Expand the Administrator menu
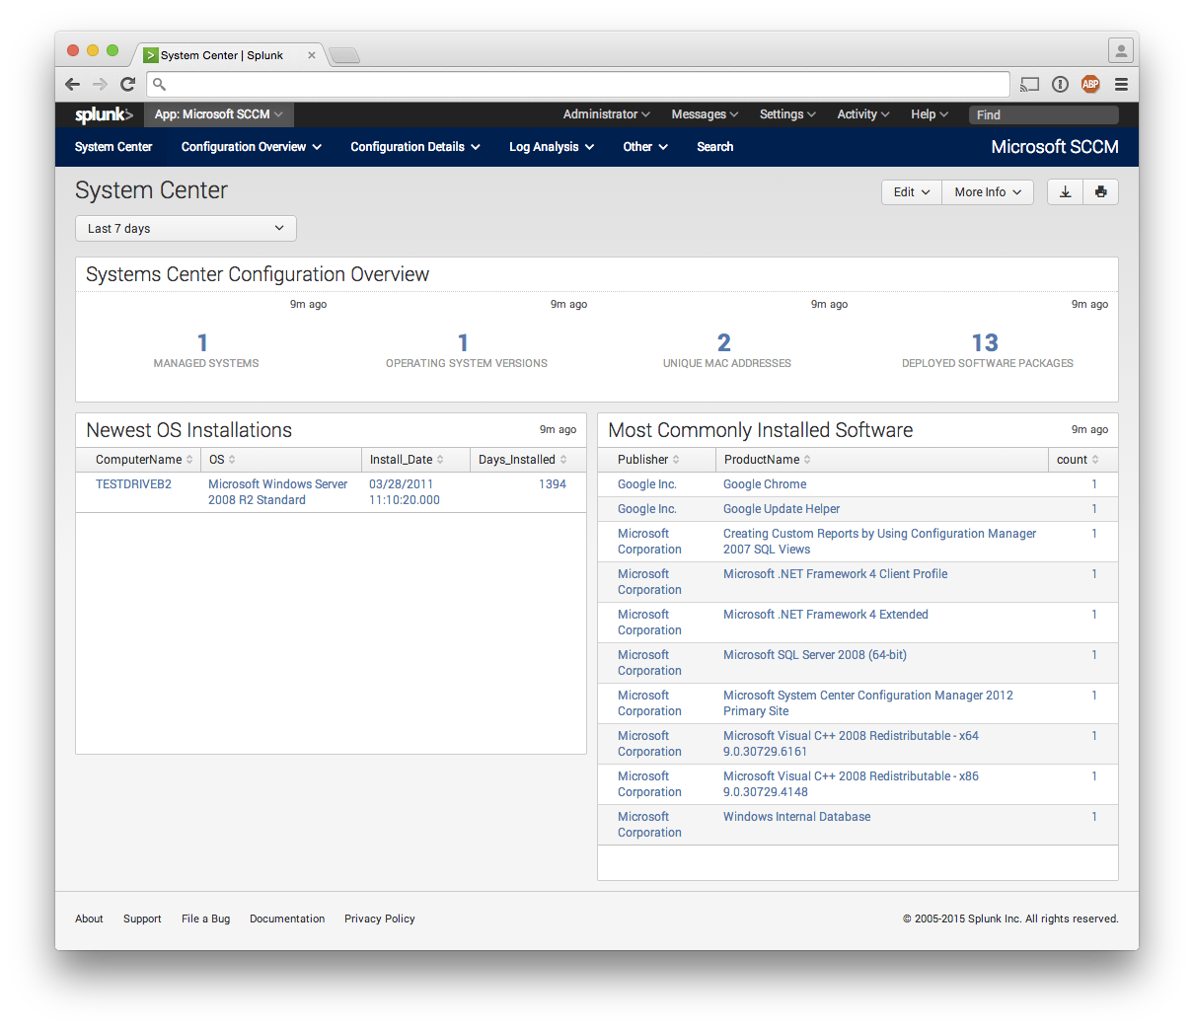Screen dimensions: 1194x1029 coord(606,114)
